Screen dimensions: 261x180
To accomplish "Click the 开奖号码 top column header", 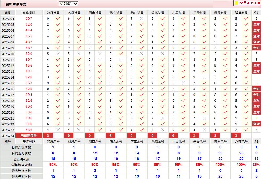I will pos(29,13).
